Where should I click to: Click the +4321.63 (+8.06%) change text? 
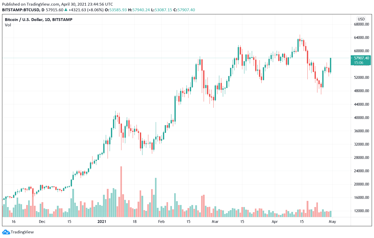[86, 10]
